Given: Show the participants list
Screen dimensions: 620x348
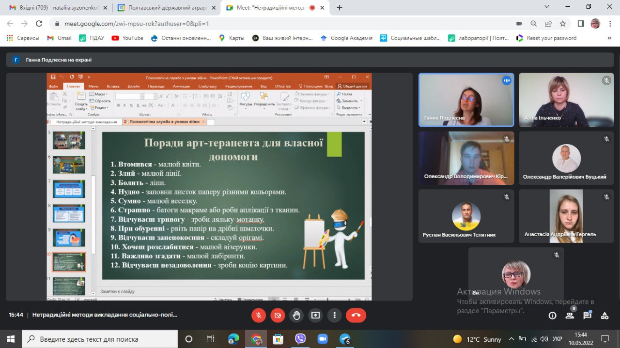Looking at the screenshot, I should pyautogui.click(x=570, y=316).
